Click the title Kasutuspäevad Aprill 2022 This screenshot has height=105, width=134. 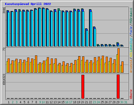(x=28, y=4)
